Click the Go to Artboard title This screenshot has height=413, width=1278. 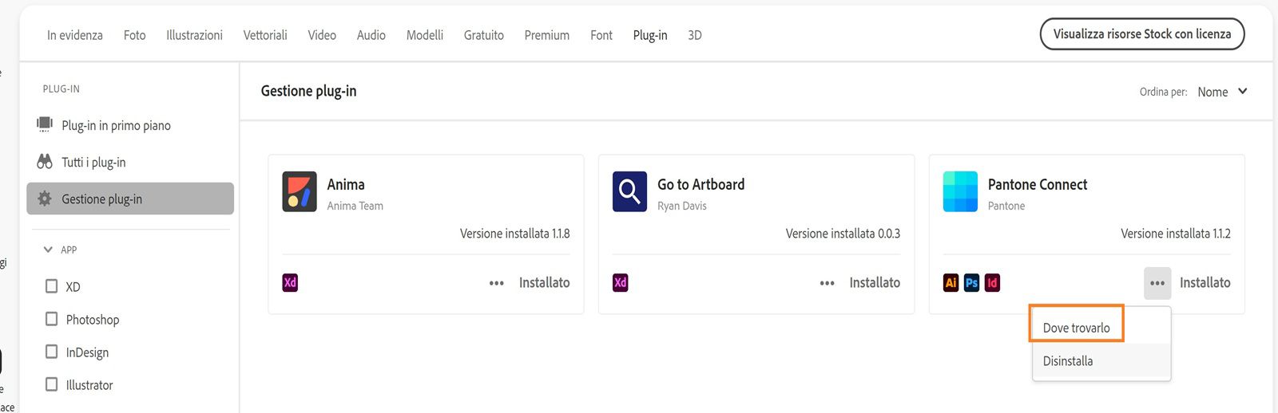701,184
